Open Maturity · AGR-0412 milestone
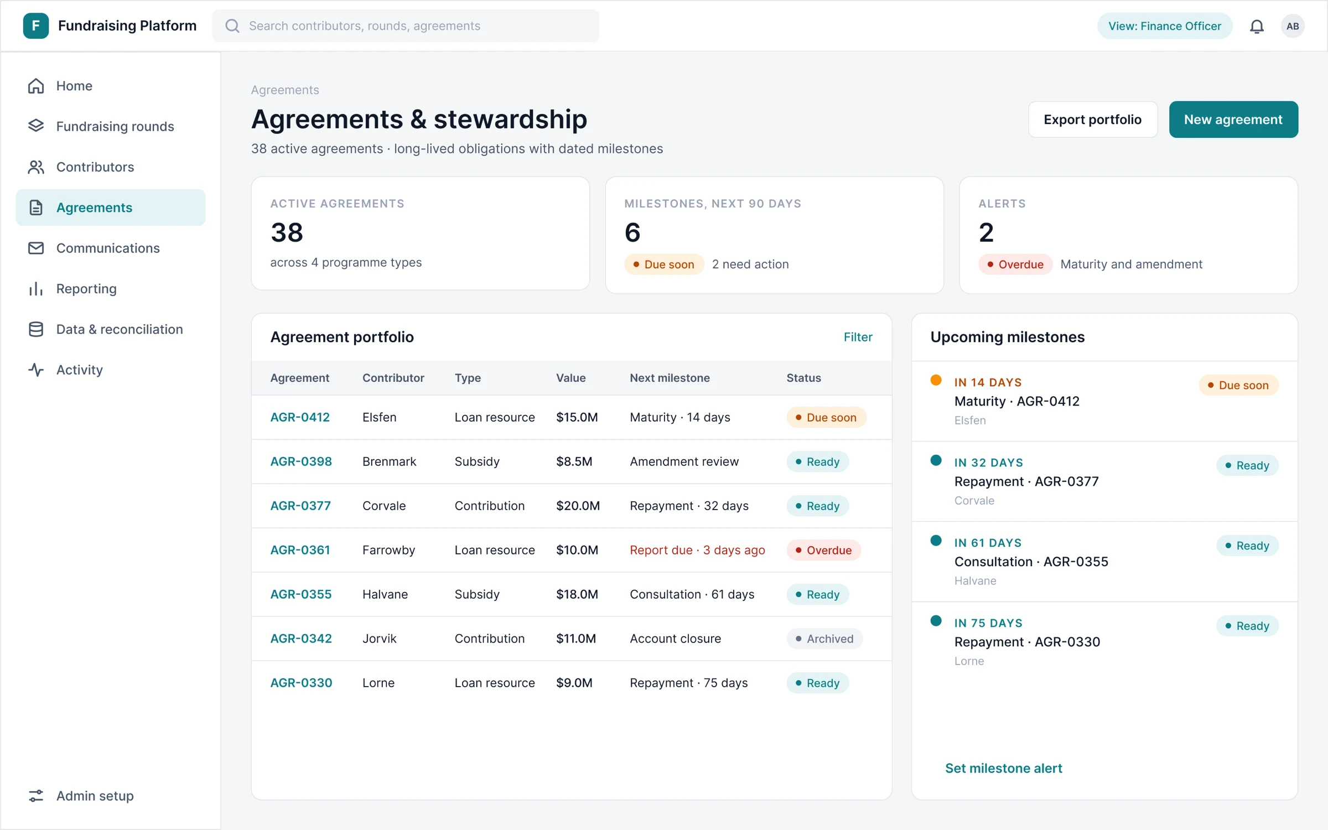Viewport: 1328px width, 830px height. pos(1104,401)
